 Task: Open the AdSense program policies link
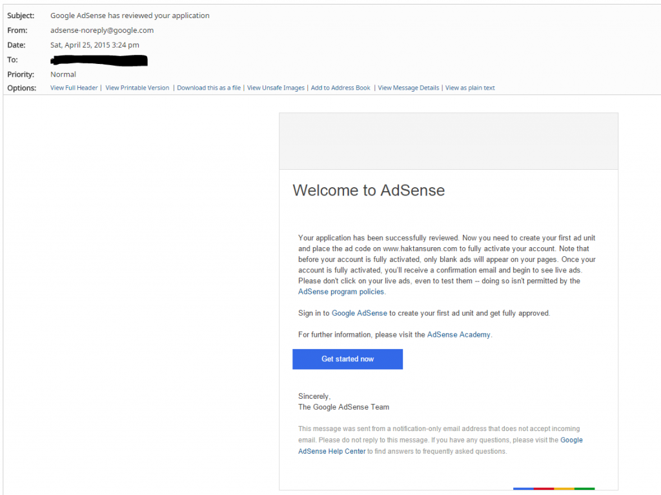(341, 292)
